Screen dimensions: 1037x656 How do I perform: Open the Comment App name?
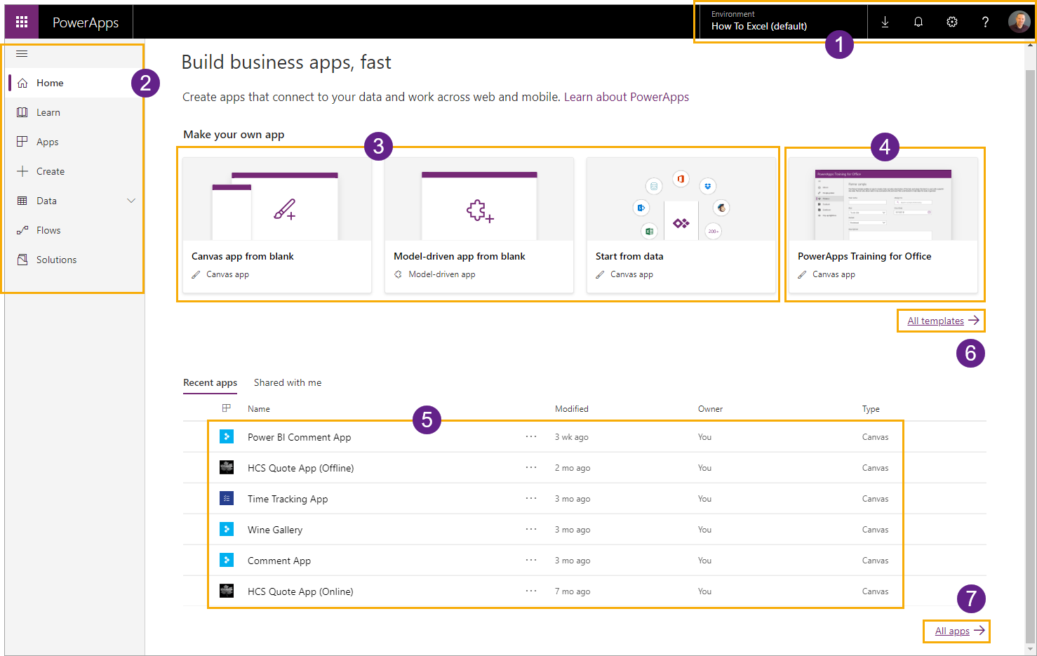[x=279, y=561]
